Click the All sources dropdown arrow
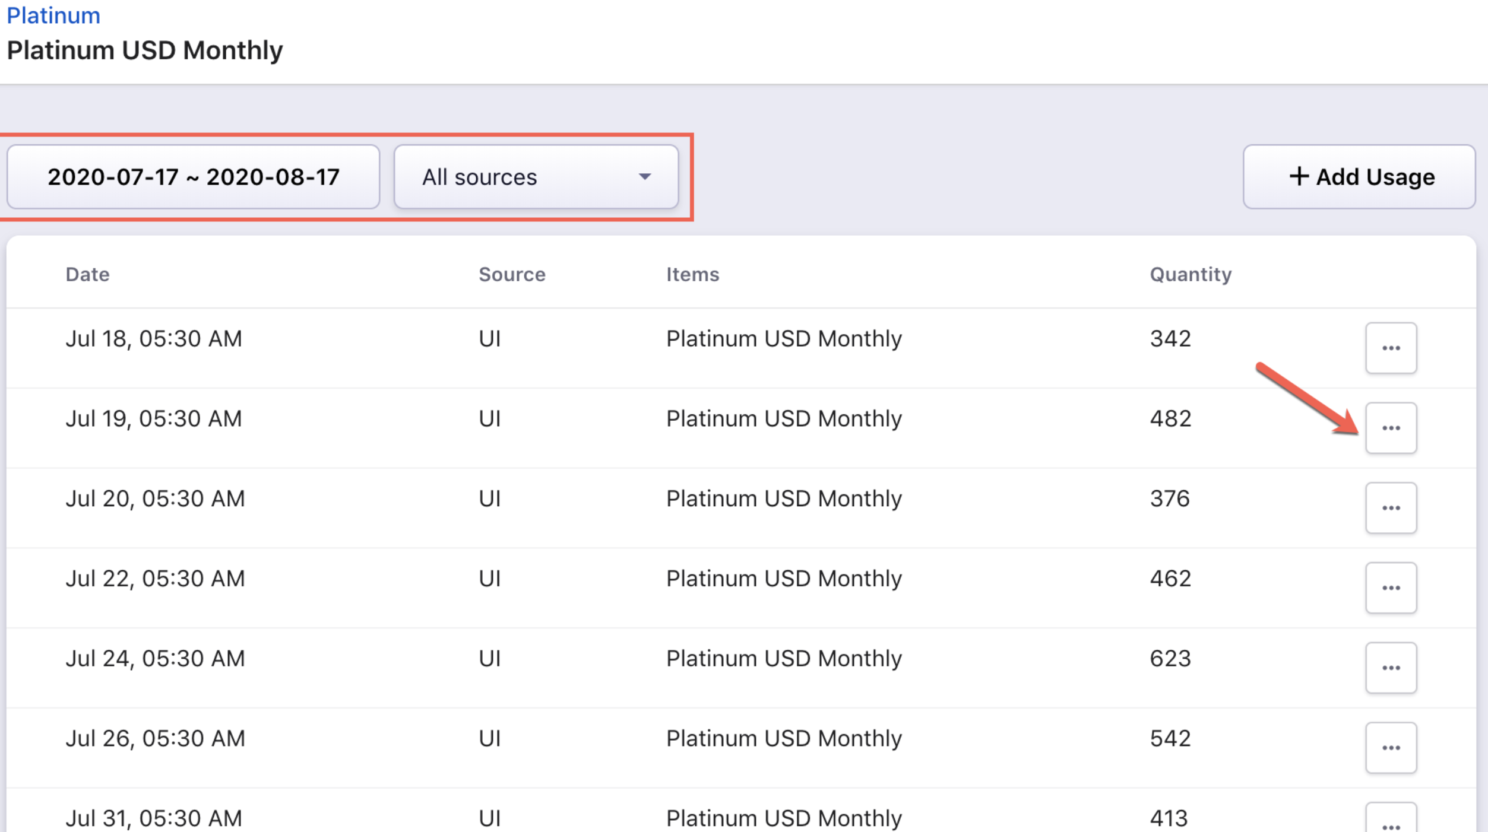 [x=645, y=177]
